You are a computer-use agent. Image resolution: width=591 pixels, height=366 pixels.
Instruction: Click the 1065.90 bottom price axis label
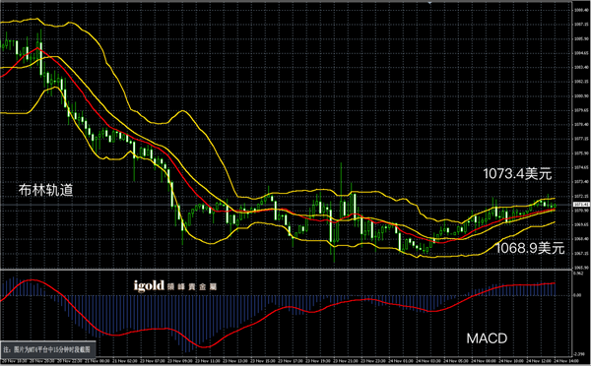[579, 268]
